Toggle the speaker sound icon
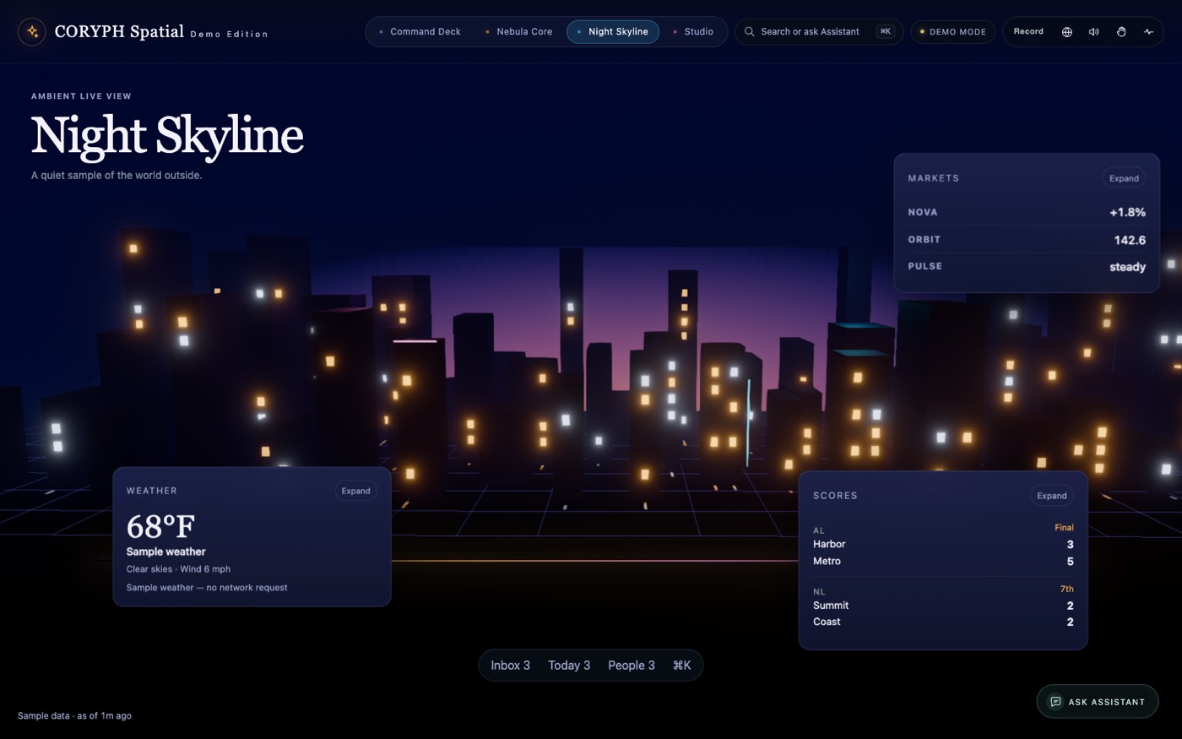 click(x=1094, y=32)
